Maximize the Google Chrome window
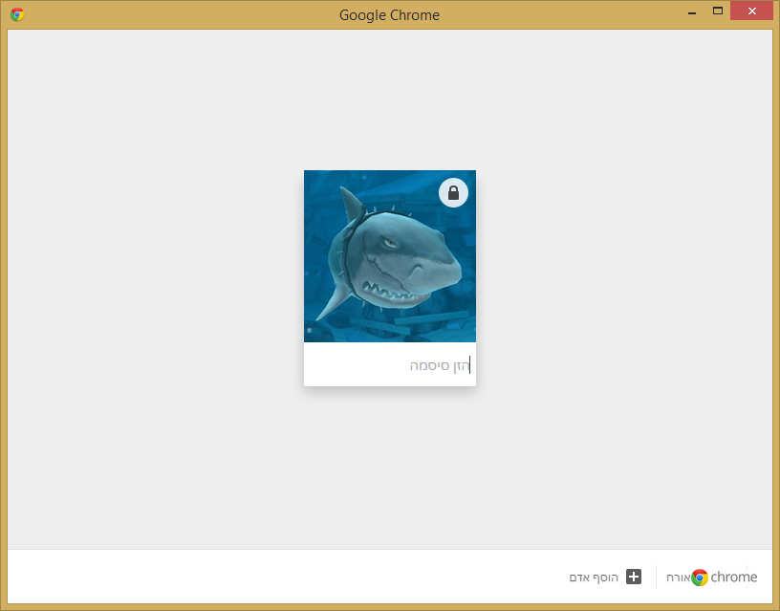Screen dimensions: 780x611 pos(717,11)
